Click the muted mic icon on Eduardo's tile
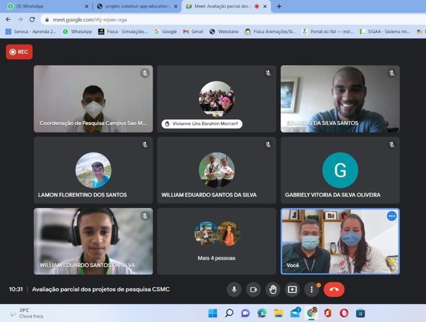This screenshot has height=322, width=426. [x=391, y=73]
